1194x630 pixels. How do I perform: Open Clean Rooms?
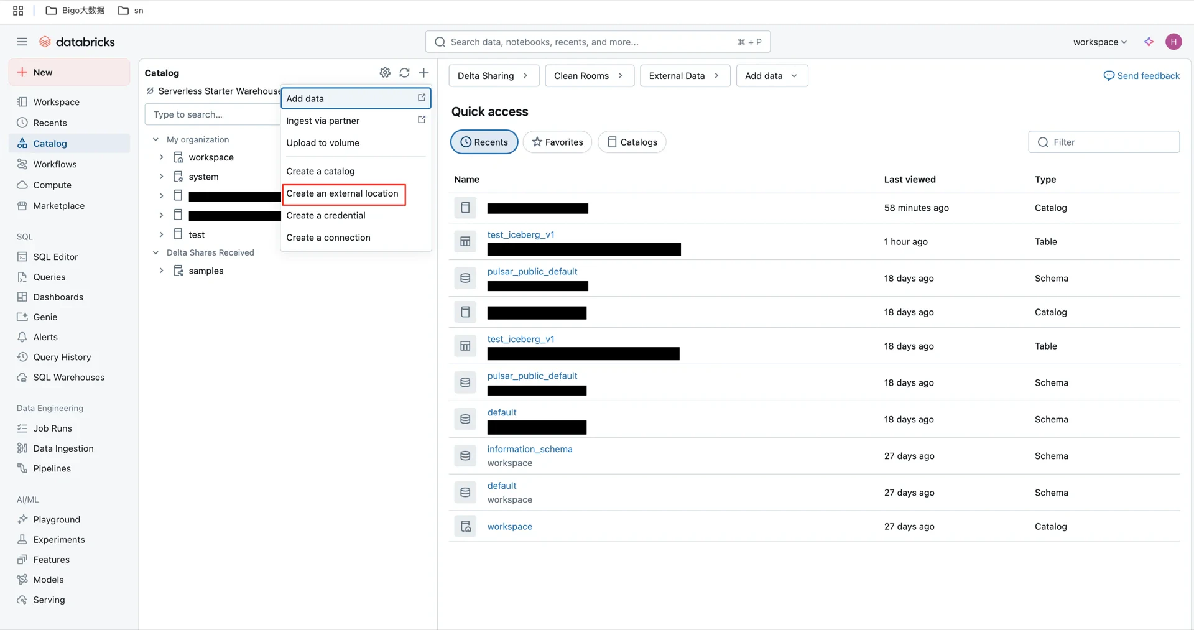[x=590, y=76]
